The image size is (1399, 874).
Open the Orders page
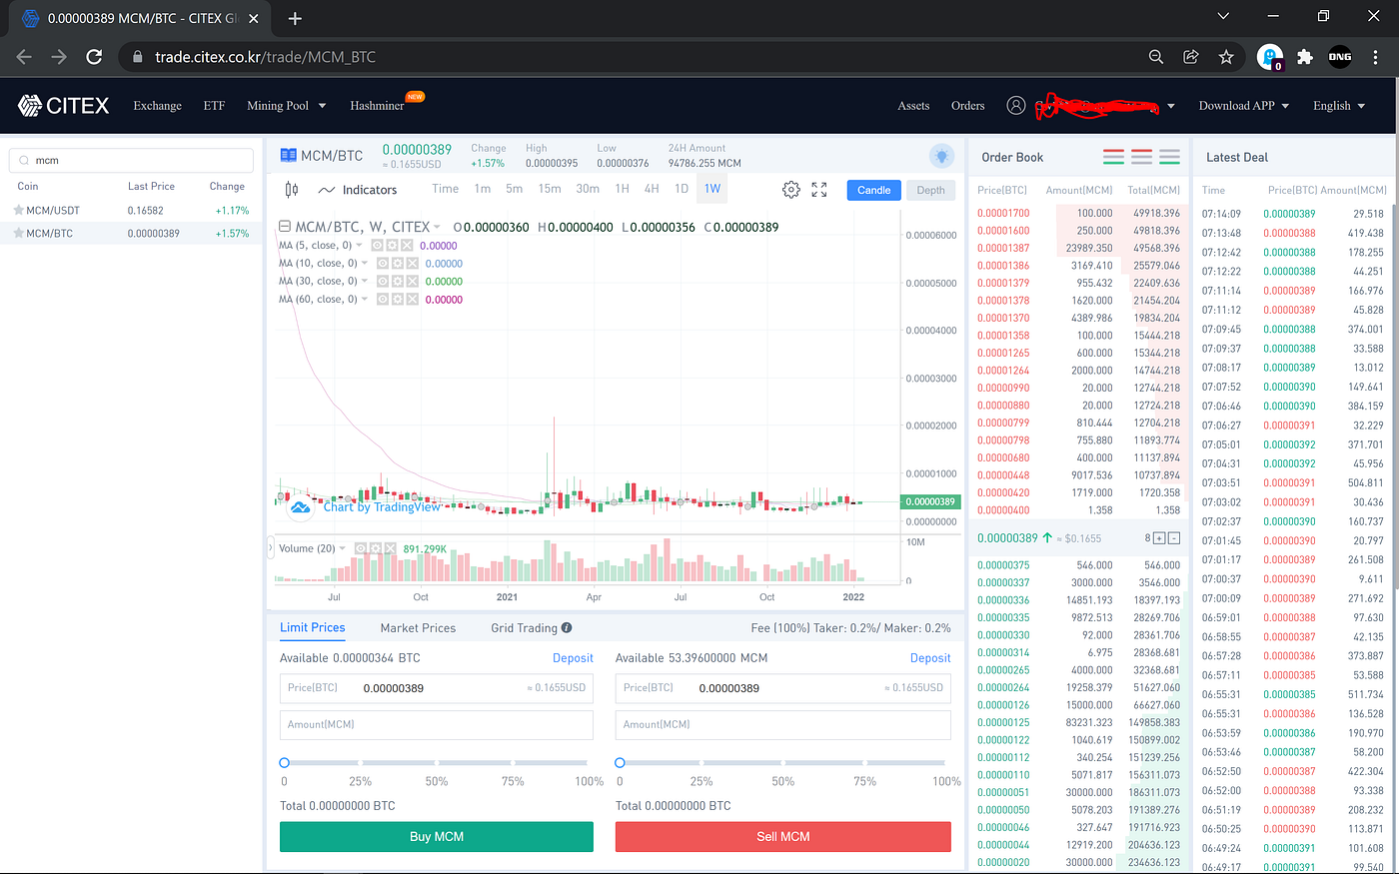click(x=967, y=106)
